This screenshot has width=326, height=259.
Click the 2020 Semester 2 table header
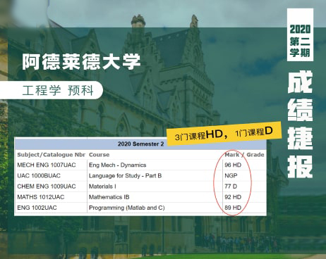(140, 144)
